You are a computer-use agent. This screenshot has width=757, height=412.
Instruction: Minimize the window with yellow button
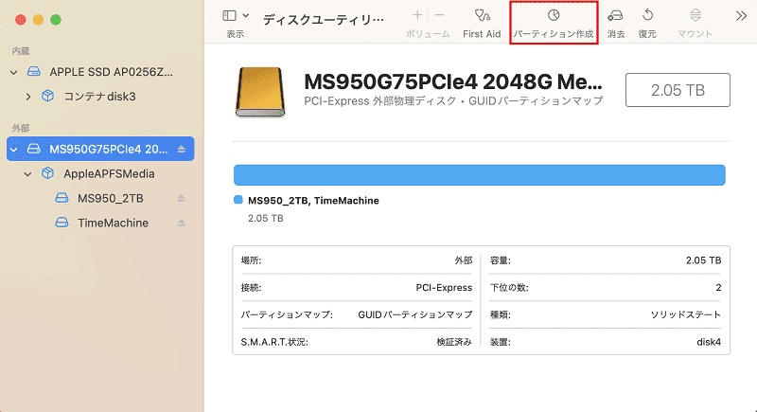pyautogui.click(x=38, y=20)
